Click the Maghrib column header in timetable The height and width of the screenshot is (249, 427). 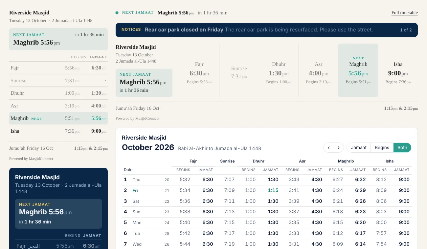(x=346, y=161)
